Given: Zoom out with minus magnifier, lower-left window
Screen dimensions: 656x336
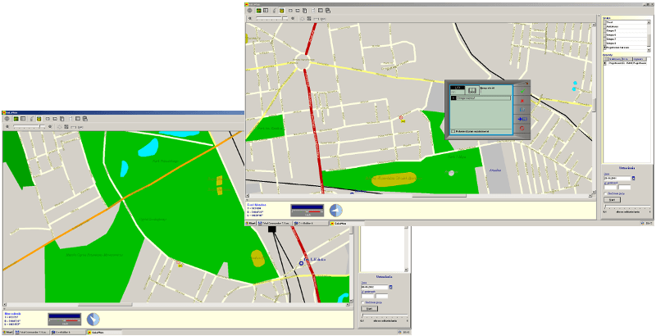Looking at the screenshot, I should click(x=7, y=127).
